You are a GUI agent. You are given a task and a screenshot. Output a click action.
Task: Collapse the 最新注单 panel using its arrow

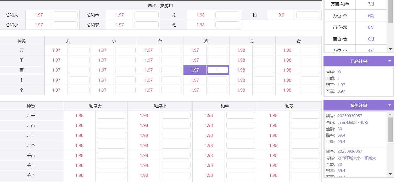pyautogui.click(x=389, y=105)
